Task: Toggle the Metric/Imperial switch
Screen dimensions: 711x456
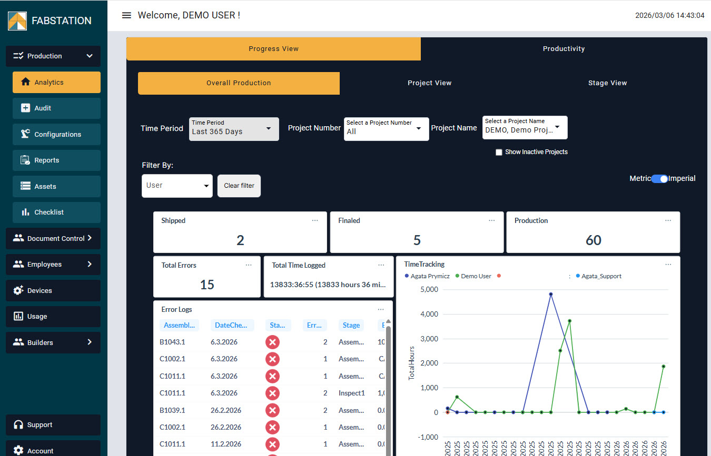Action: (x=659, y=179)
